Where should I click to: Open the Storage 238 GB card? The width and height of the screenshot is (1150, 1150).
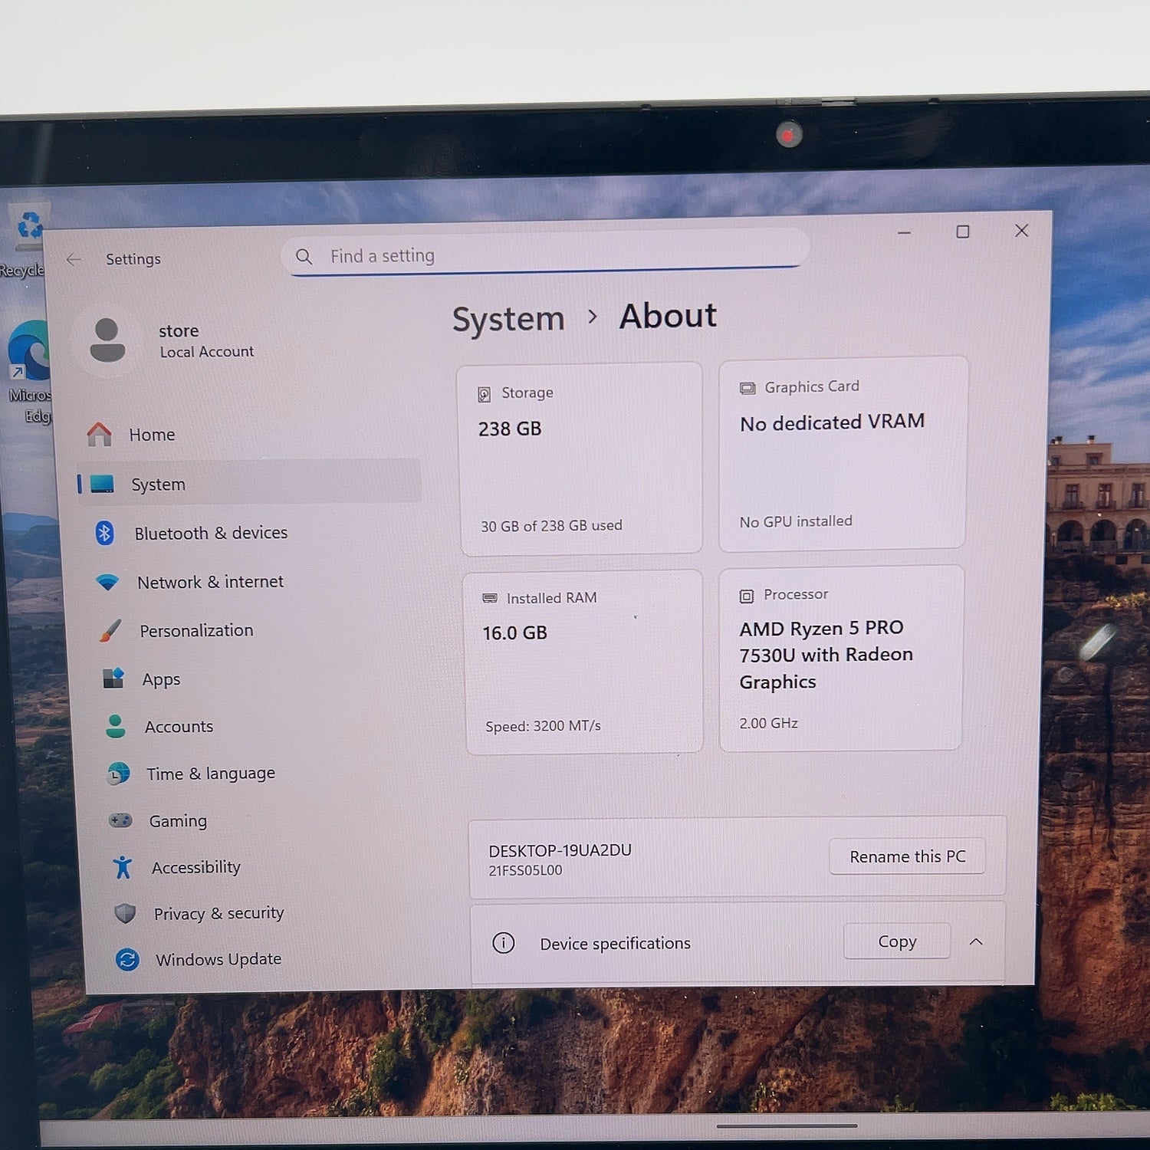click(x=580, y=458)
